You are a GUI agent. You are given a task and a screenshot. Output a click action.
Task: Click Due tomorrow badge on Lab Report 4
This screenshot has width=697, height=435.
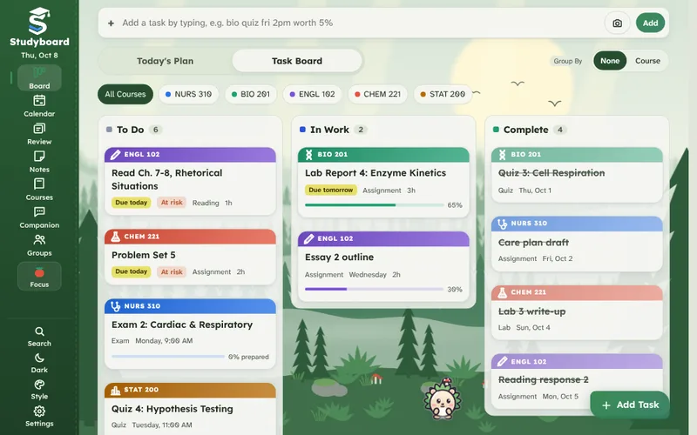tap(331, 190)
